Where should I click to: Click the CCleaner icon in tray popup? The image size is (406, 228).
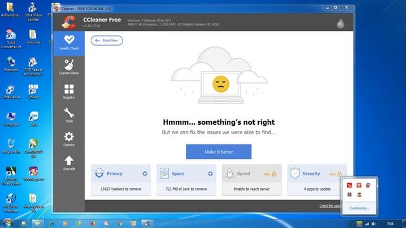pos(359,194)
